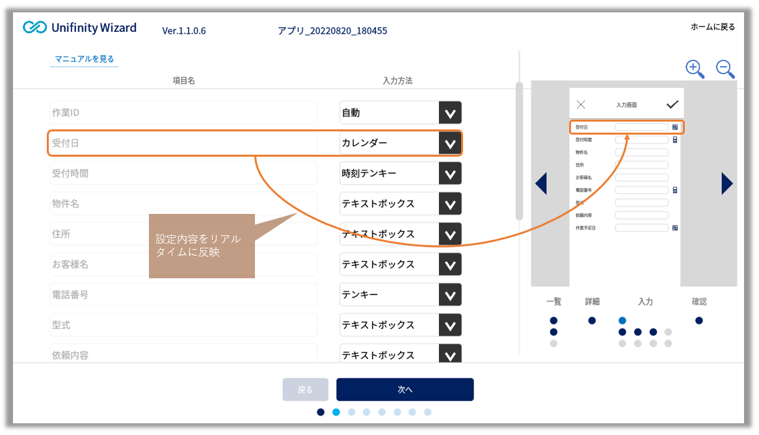Open the 自動 dropdown for 作業ID
This screenshot has width=759, height=435.
click(449, 112)
